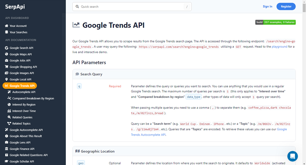
Task: Select Interest Over Time in sidebar
Action: 21,111
